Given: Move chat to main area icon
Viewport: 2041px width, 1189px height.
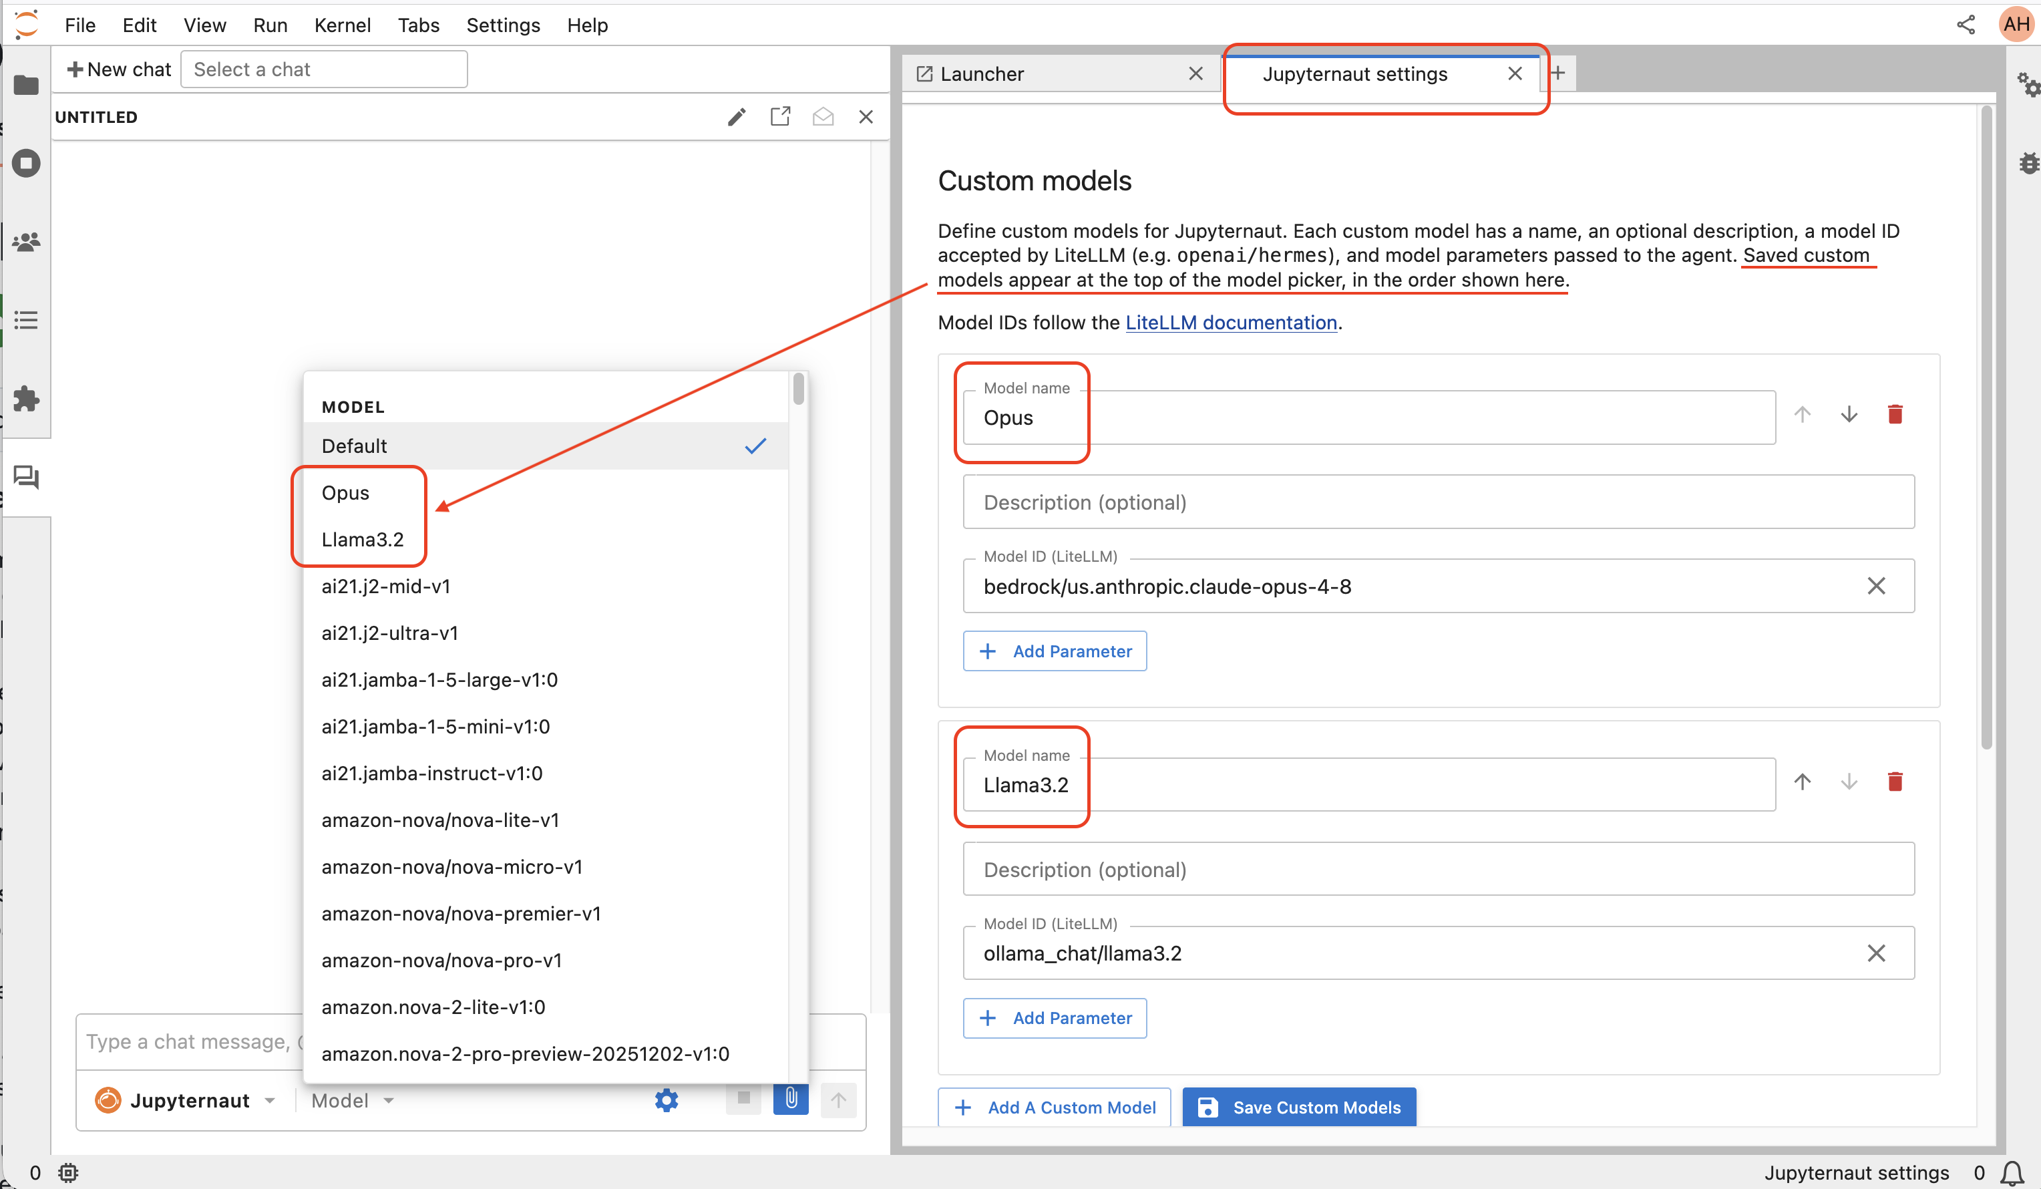Looking at the screenshot, I should click(x=780, y=117).
